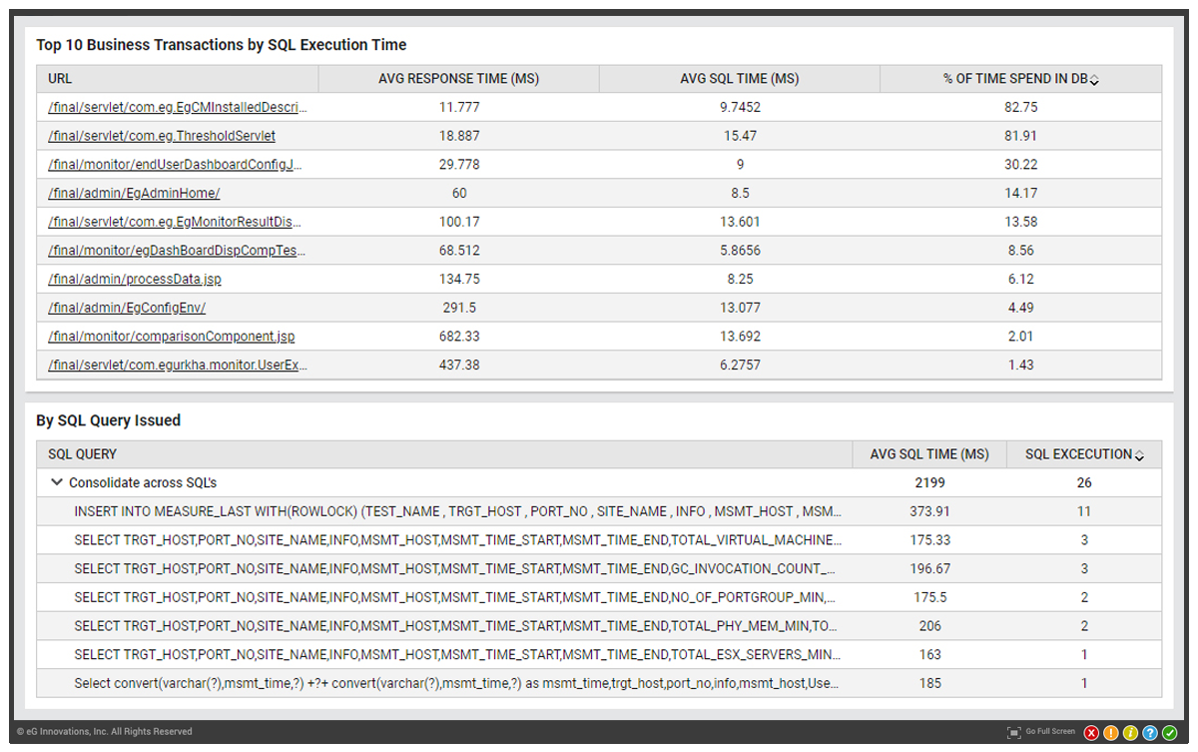Open the comparisonComponent.jsp link

coord(172,337)
